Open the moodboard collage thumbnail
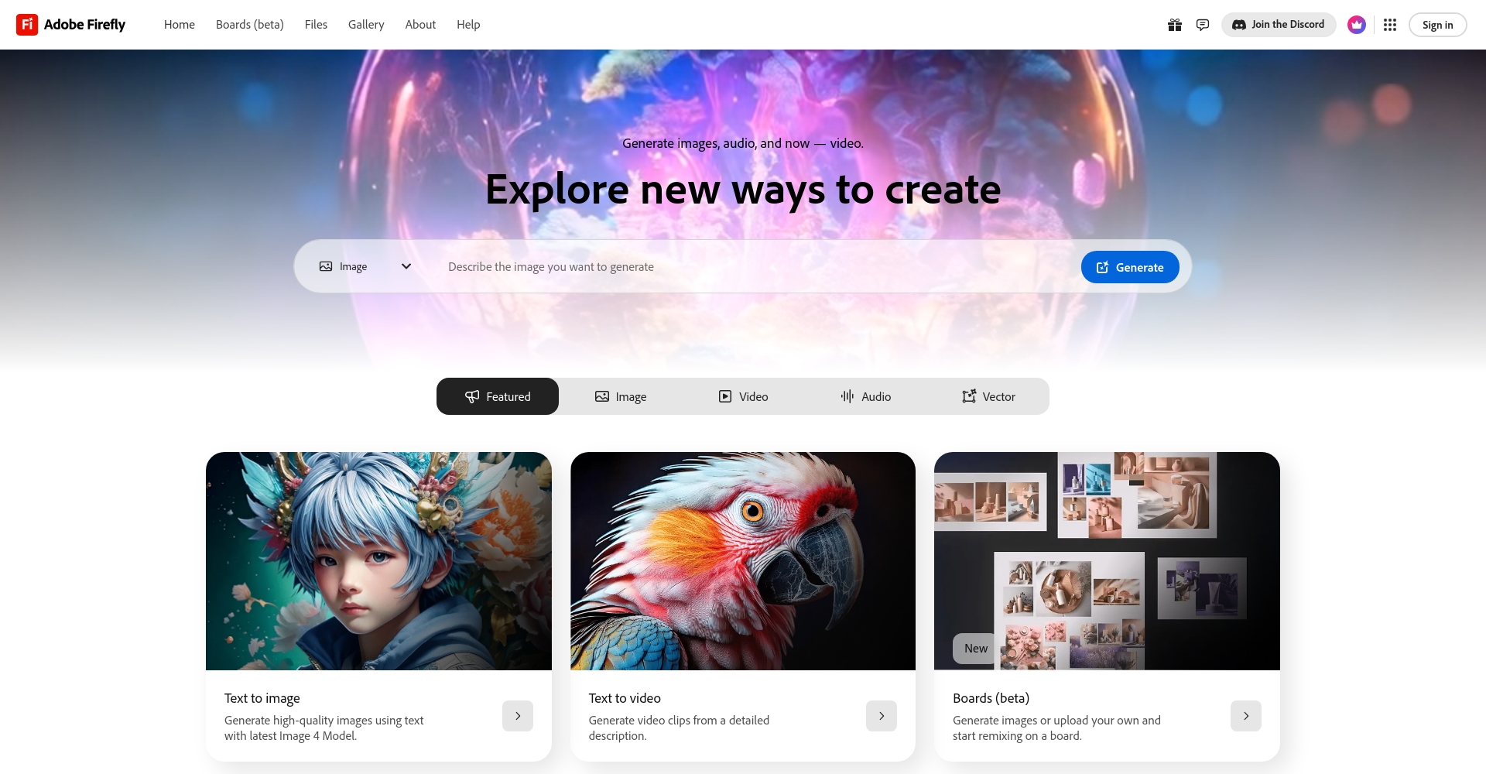Screen dimensions: 1486x774 1107,561
